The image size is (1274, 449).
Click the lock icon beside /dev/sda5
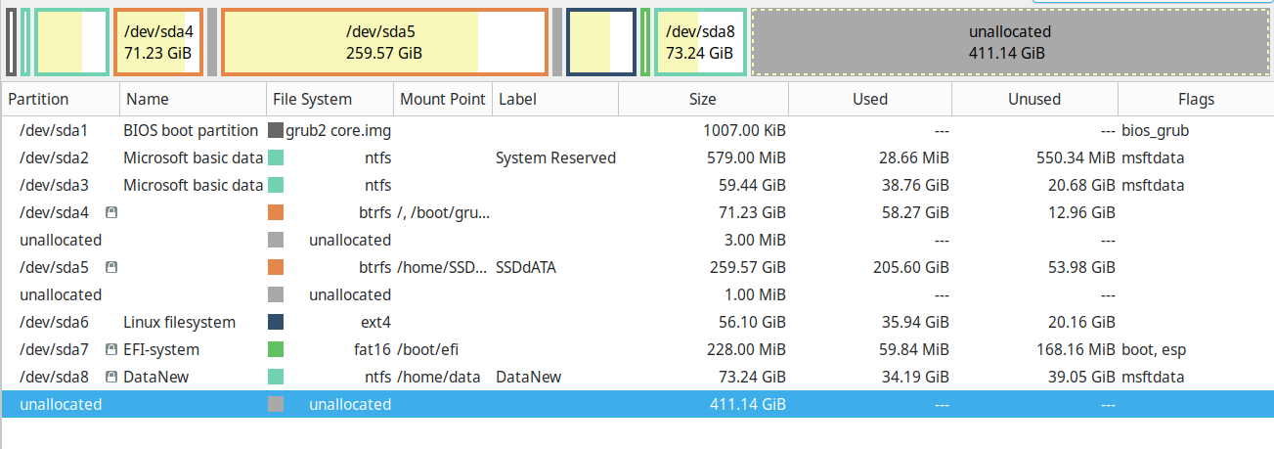(x=111, y=267)
